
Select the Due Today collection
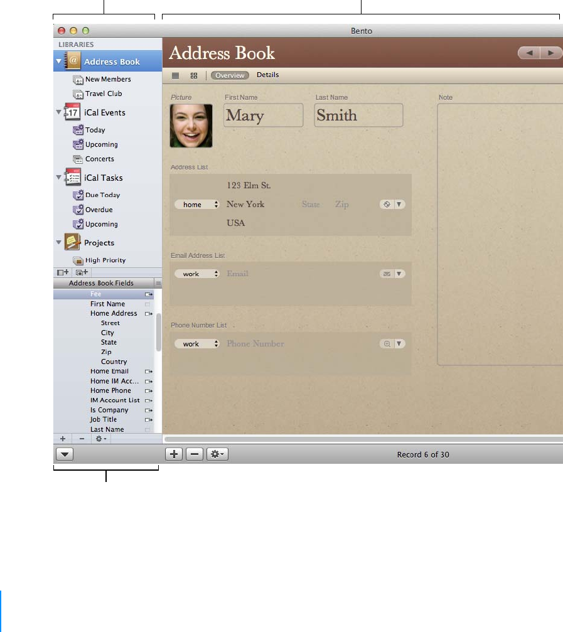pyautogui.click(x=96, y=195)
